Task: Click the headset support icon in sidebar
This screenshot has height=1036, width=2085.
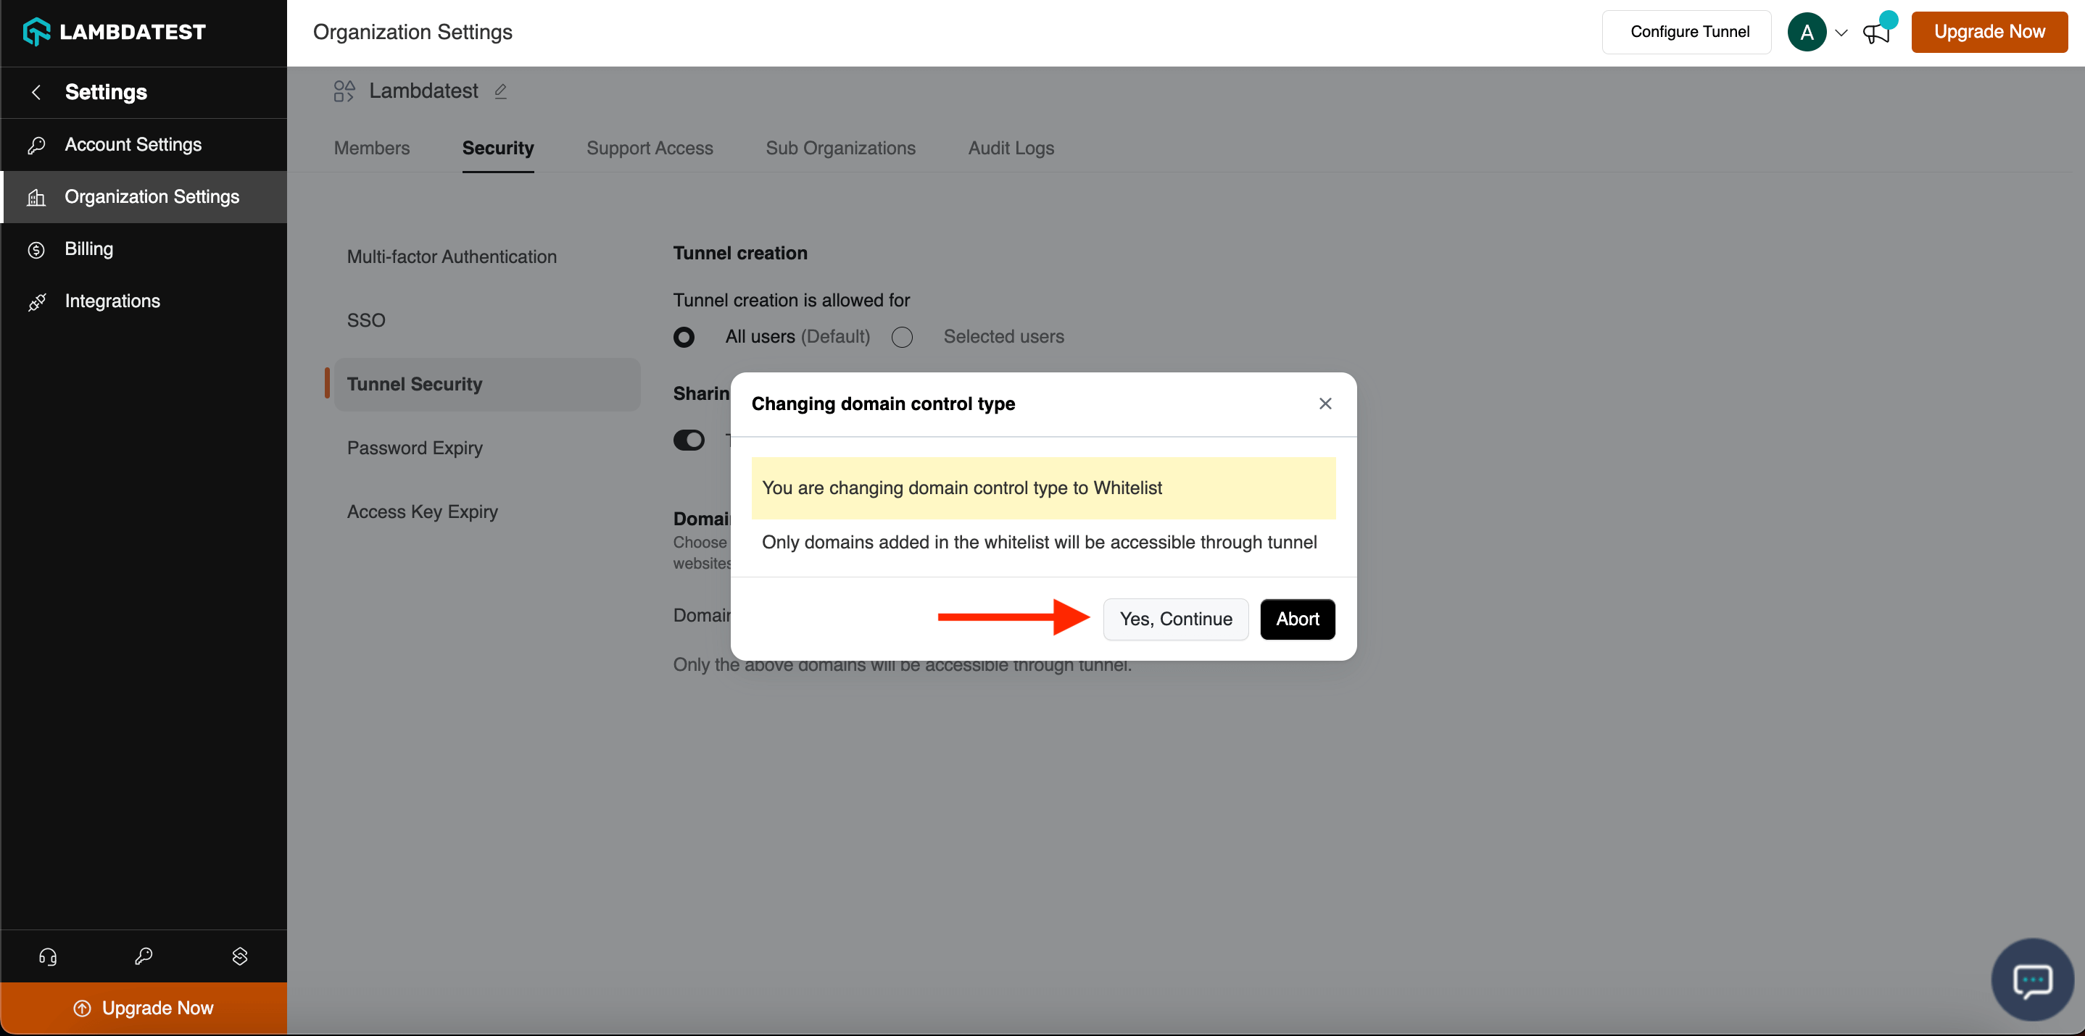Action: (x=48, y=957)
